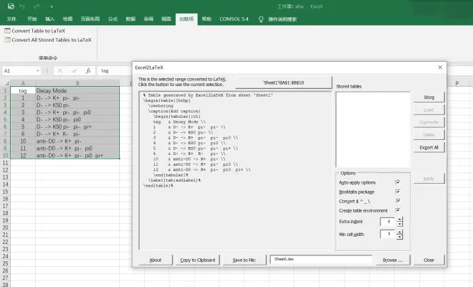Click inside the LaTeX output text area

pyautogui.click(x=235, y=171)
